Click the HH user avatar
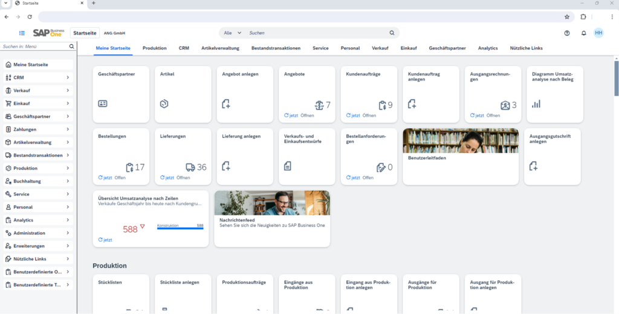Image resolution: width=619 pixels, height=314 pixels. tap(598, 33)
